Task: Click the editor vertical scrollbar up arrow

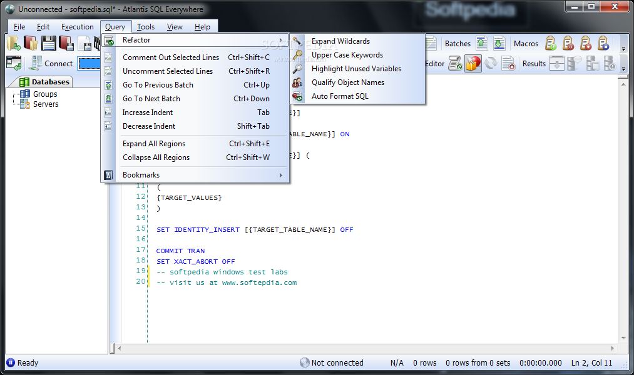Action: click(623, 84)
